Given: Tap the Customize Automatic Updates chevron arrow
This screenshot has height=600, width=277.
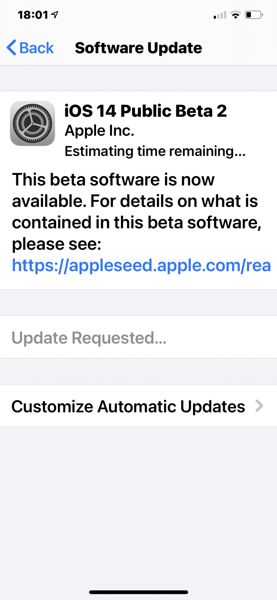Looking at the screenshot, I should 259,406.
